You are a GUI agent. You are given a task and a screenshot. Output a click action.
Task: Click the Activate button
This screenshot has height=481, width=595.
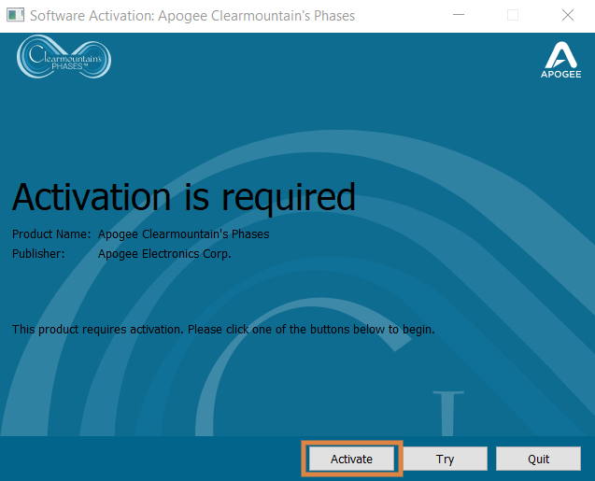(351, 459)
